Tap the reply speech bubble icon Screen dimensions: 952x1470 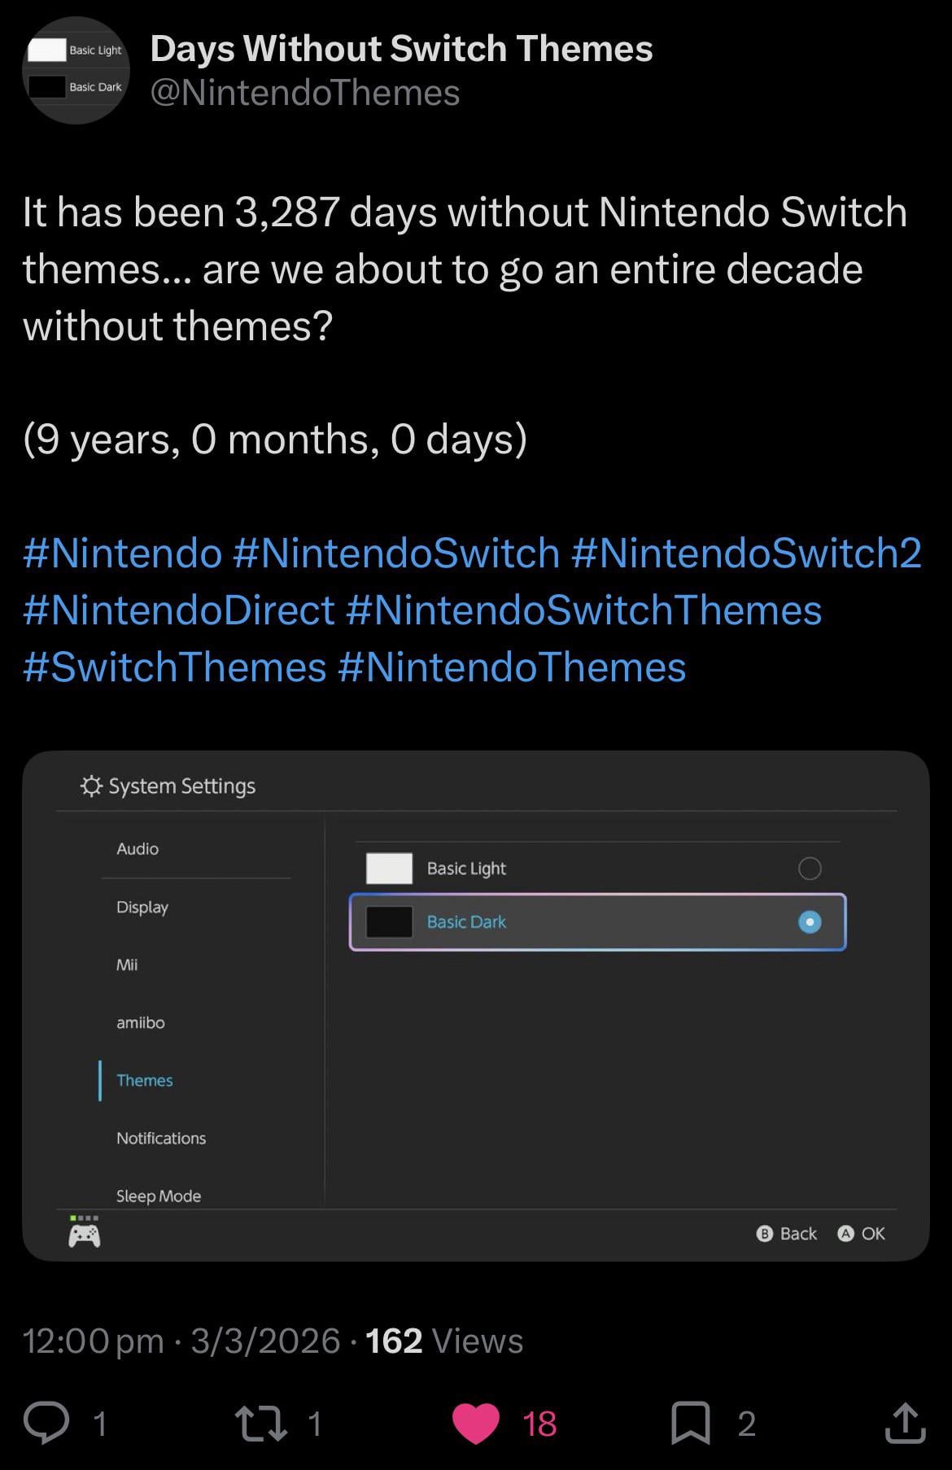coord(46,1424)
